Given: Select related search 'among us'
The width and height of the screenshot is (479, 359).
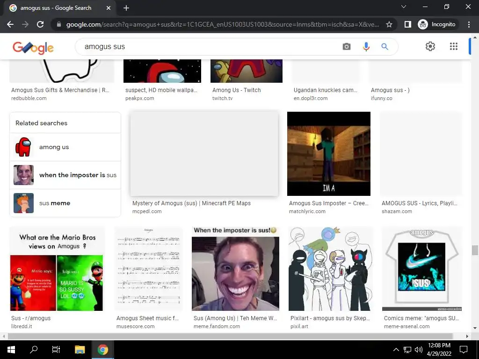Looking at the screenshot, I should pyautogui.click(x=65, y=147).
